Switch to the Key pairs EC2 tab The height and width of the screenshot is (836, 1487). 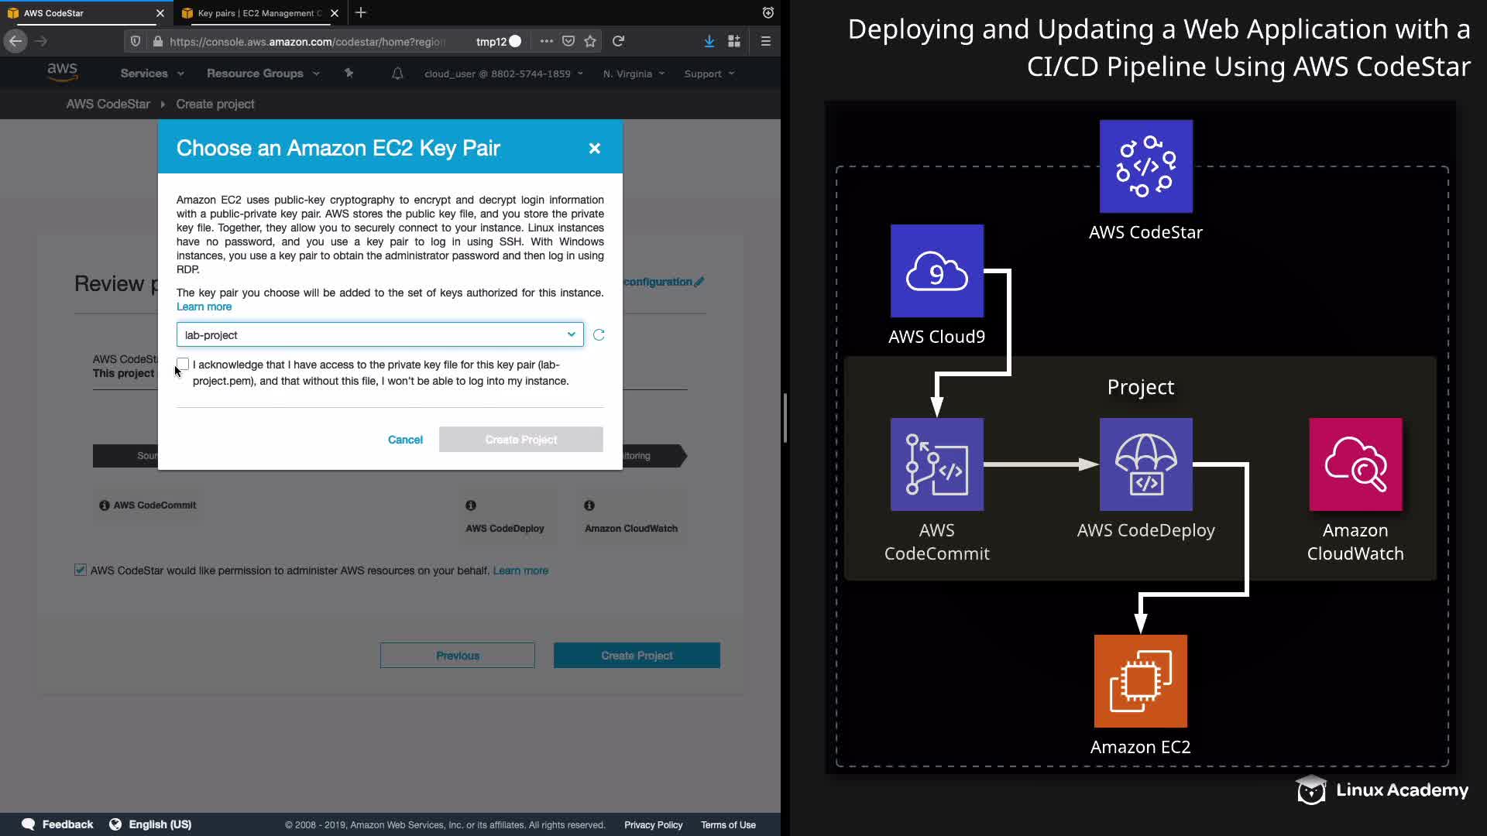point(259,13)
